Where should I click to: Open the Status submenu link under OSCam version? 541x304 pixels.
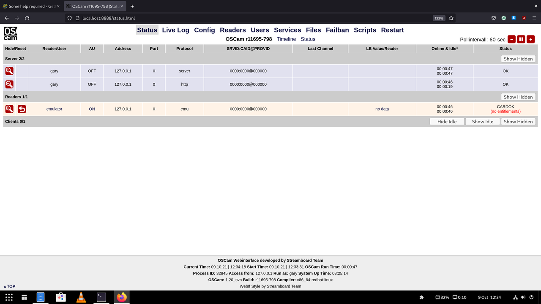click(x=308, y=39)
